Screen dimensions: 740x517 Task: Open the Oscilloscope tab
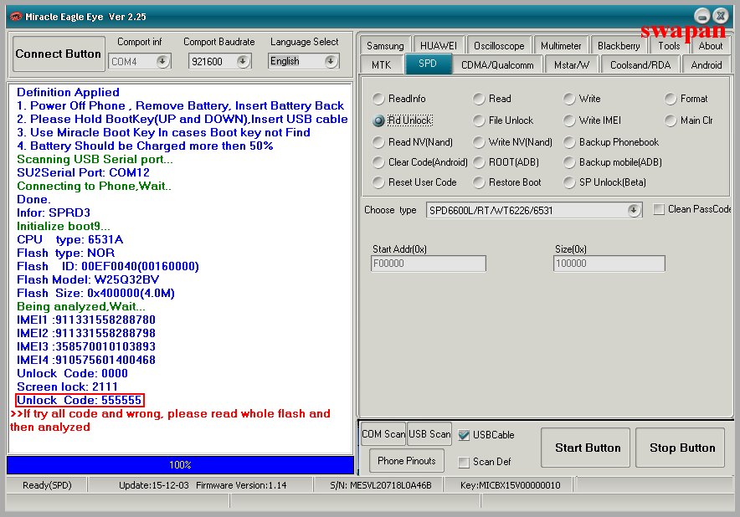[499, 46]
